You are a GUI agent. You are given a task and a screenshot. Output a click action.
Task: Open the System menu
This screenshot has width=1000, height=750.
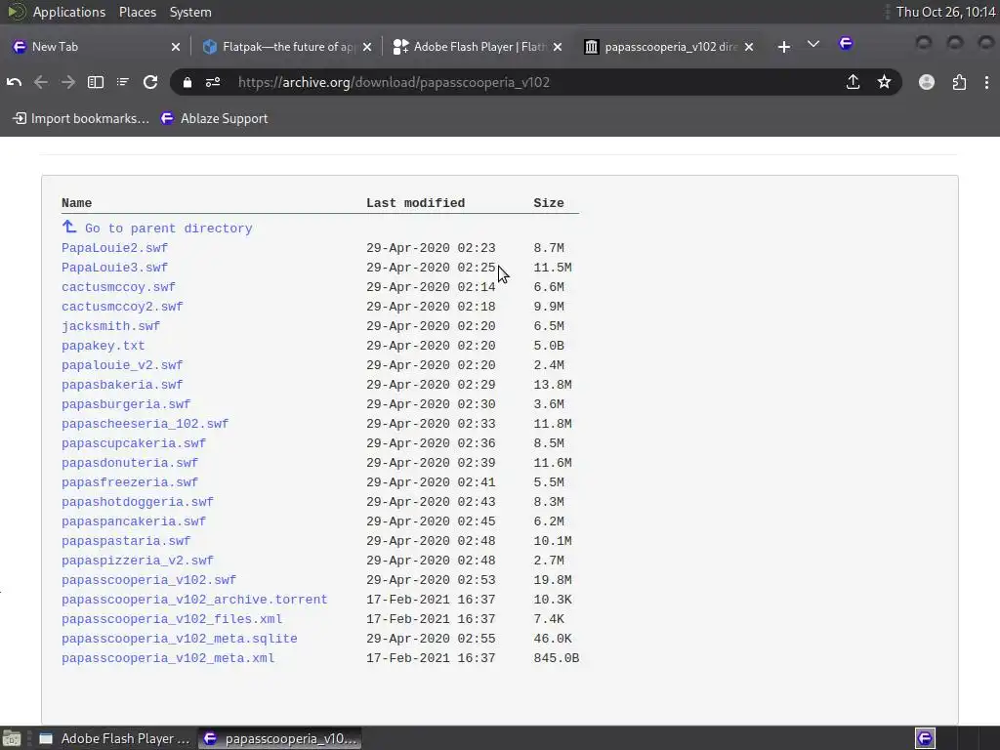tap(190, 12)
